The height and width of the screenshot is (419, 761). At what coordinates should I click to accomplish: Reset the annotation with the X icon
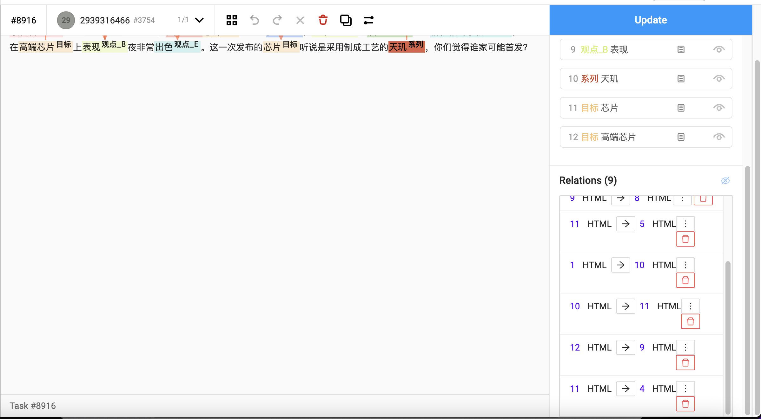300,20
